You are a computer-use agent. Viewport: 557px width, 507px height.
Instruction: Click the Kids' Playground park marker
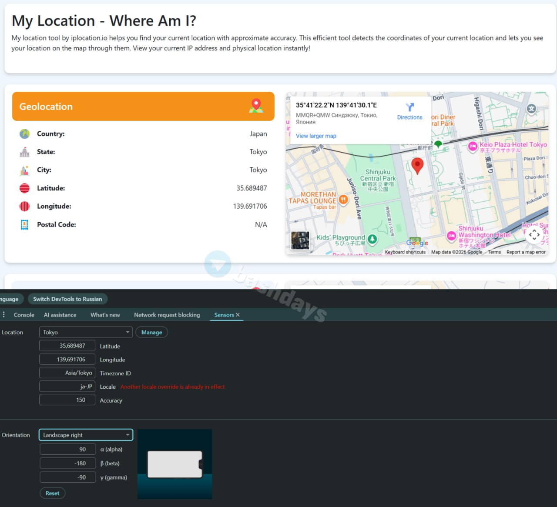(372, 239)
